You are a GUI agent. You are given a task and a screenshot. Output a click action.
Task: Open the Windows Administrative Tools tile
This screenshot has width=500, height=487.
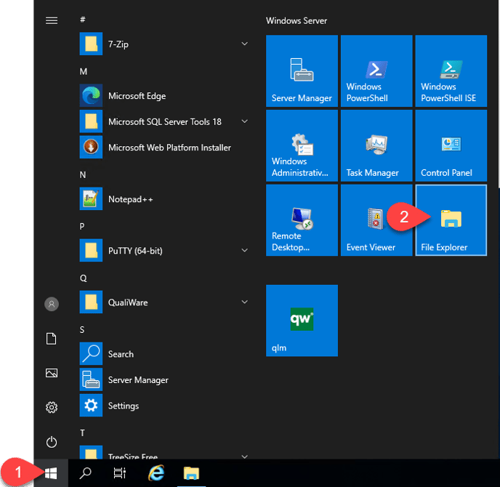302,145
